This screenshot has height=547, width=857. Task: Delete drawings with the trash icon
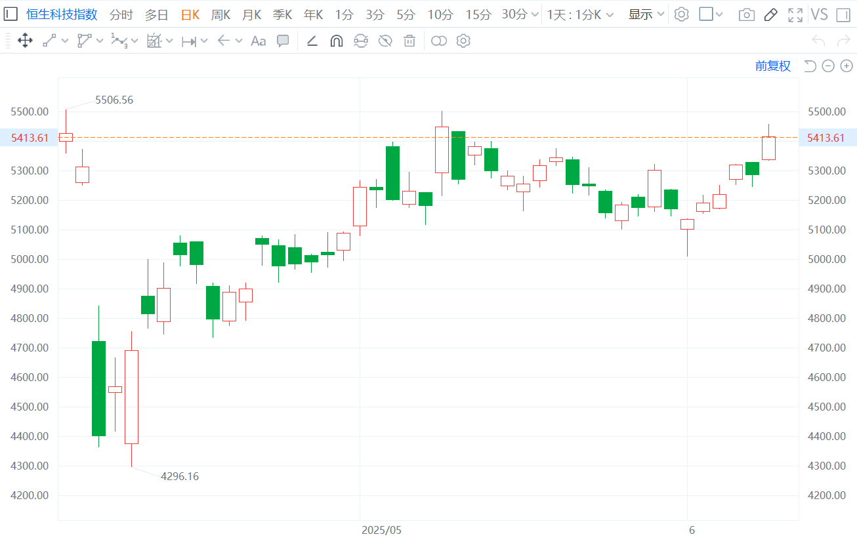[409, 41]
